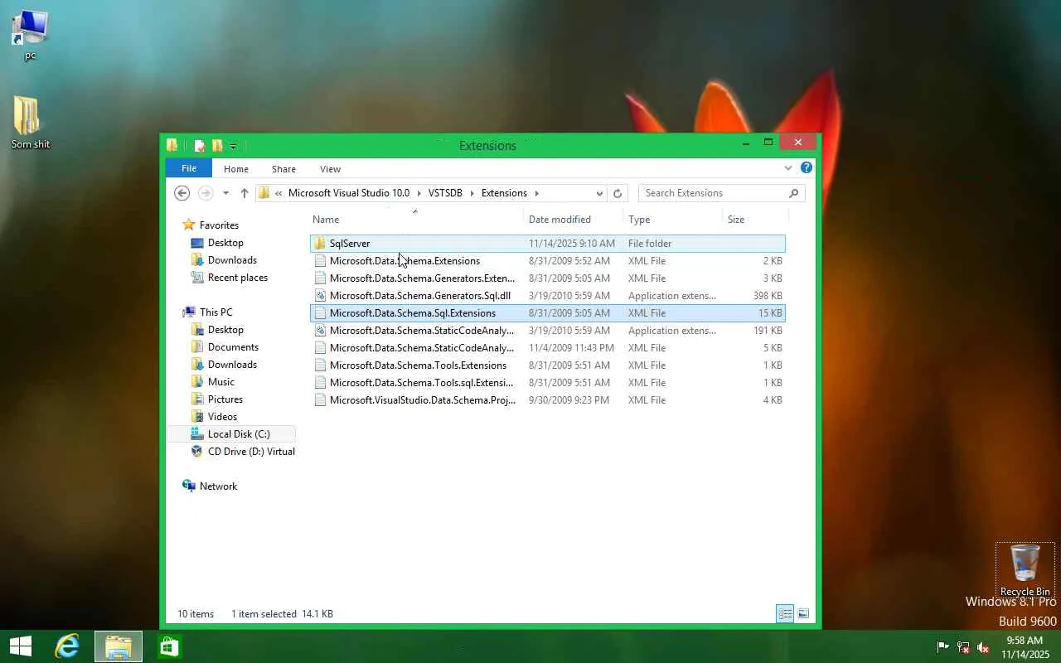Screen dimensions: 1061x663
Task: Click VSTSDB in the address path
Action: pyautogui.click(x=445, y=193)
